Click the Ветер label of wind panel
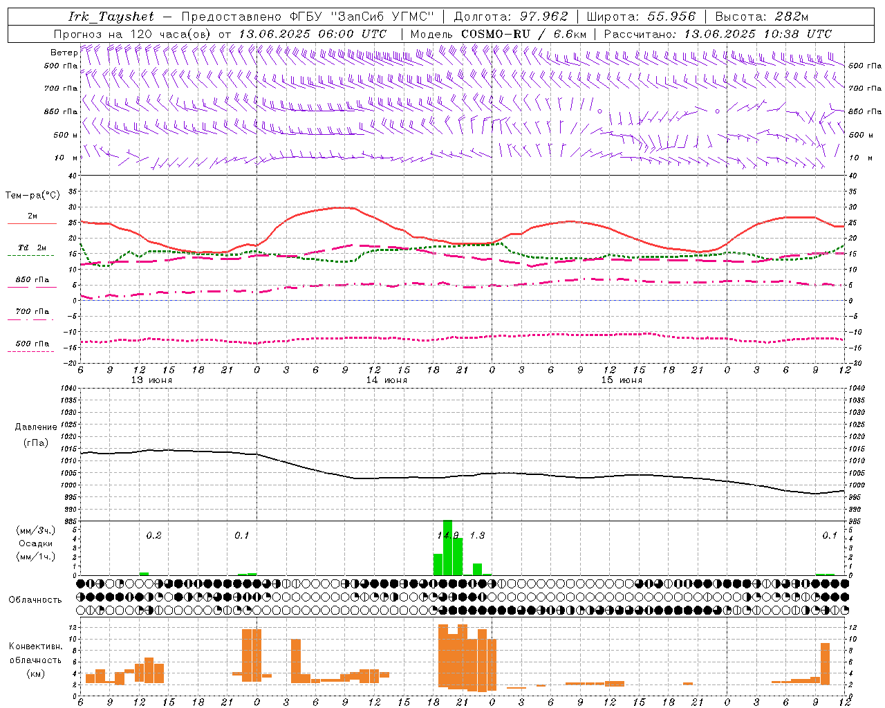 pyautogui.click(x=64, y=53)
